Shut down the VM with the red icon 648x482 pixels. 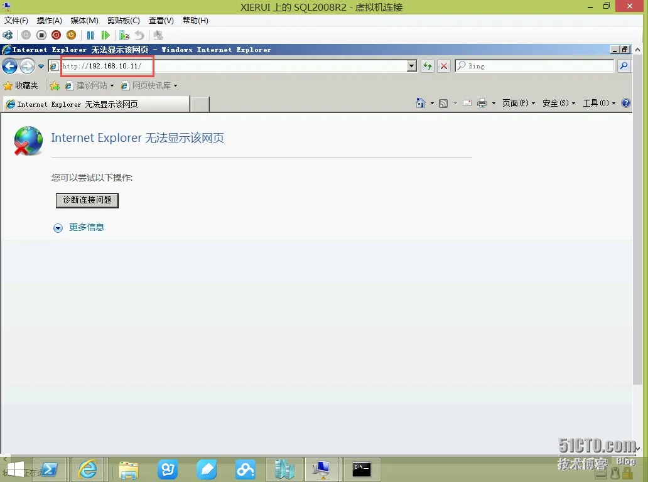(x=57, y=35)
